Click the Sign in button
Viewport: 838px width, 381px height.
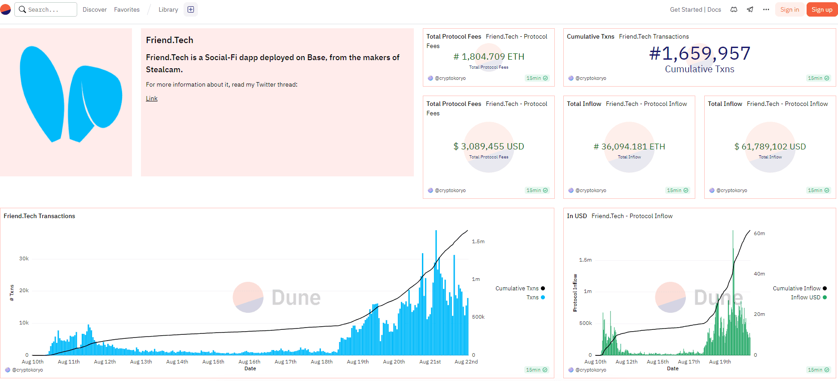[790, 9]
